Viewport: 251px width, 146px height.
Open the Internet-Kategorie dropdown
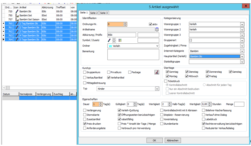coord(242,51)
